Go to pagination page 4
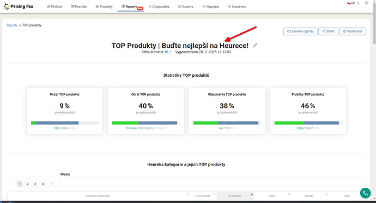Viewport: 376px width, 203px height. pyautogui.click(x=43, y=184)
